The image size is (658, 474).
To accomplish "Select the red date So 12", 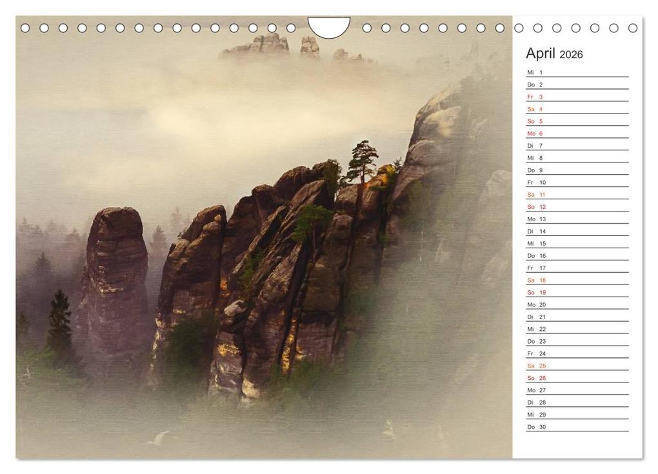I will 534,206.
